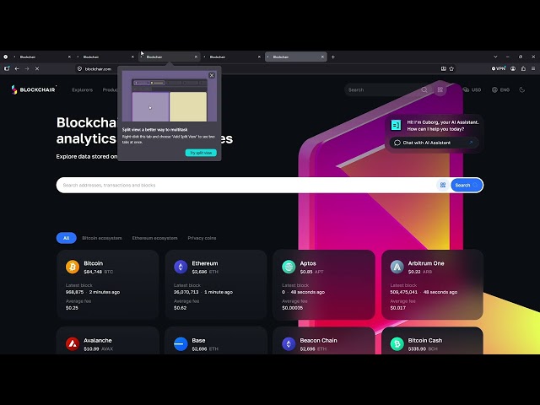The image size is (540, 405).
Task: Open a new tab with plus button
Action: pos(333,57)
